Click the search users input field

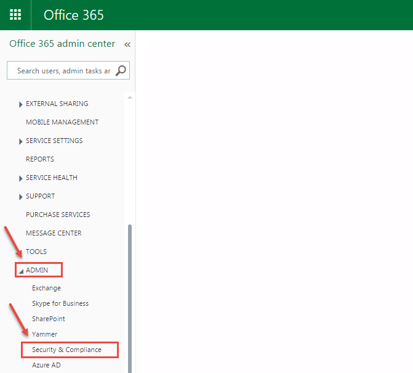click(x=62, y=70)
